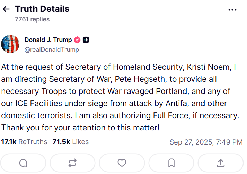The width and height of the screenshot is (247, 174).
Task: Click the Donald J. Trump display name
Action: (x=48, y=40)
